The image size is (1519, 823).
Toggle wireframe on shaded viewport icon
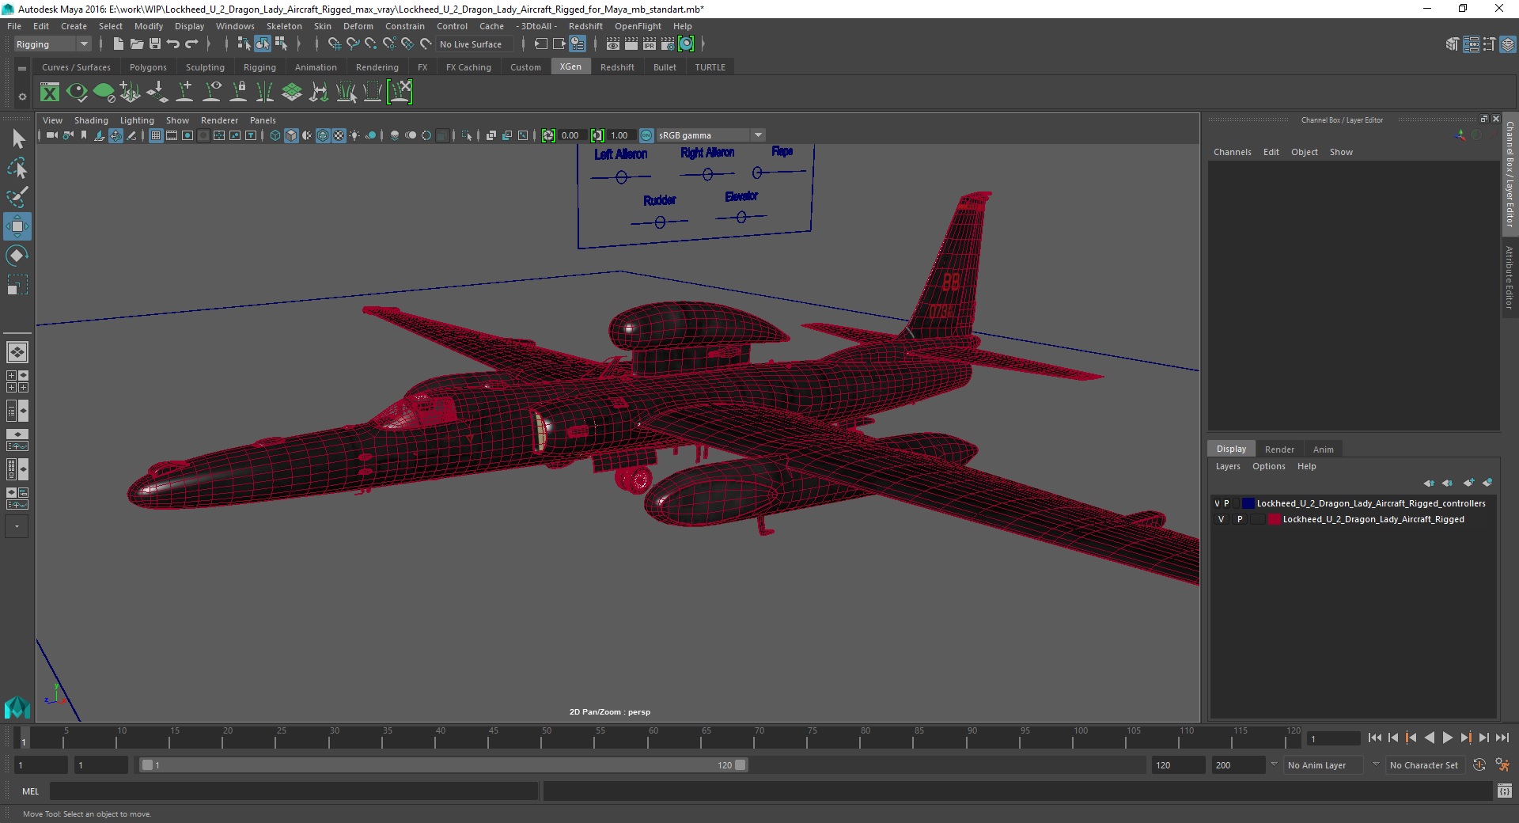pos(323,135)
